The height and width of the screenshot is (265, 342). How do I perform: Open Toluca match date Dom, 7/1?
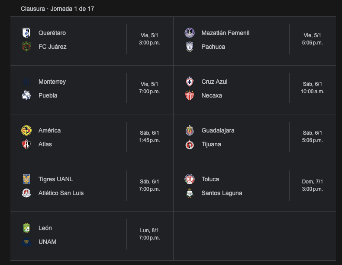tap(312, 182)
